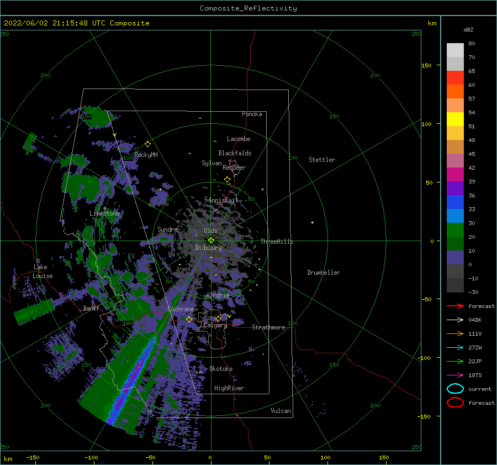Click the magenta 18TS arrow legend icon
The image size is (497, 465).
click(x=455, y=375)
